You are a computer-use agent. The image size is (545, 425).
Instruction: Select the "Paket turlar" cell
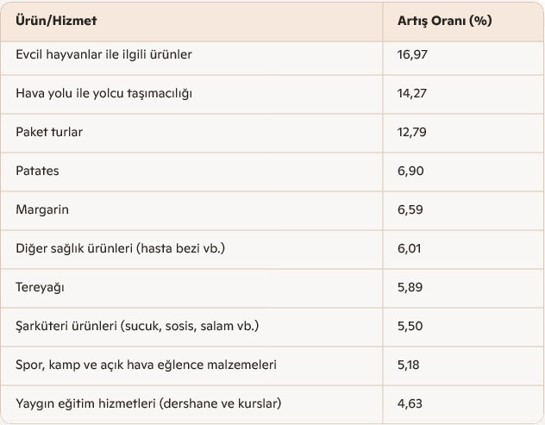tap(49, 132)
